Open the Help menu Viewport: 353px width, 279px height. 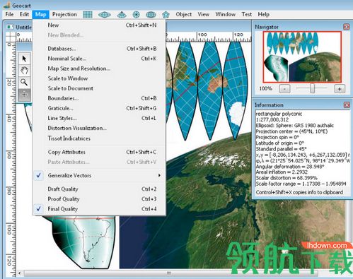[263, 14]
